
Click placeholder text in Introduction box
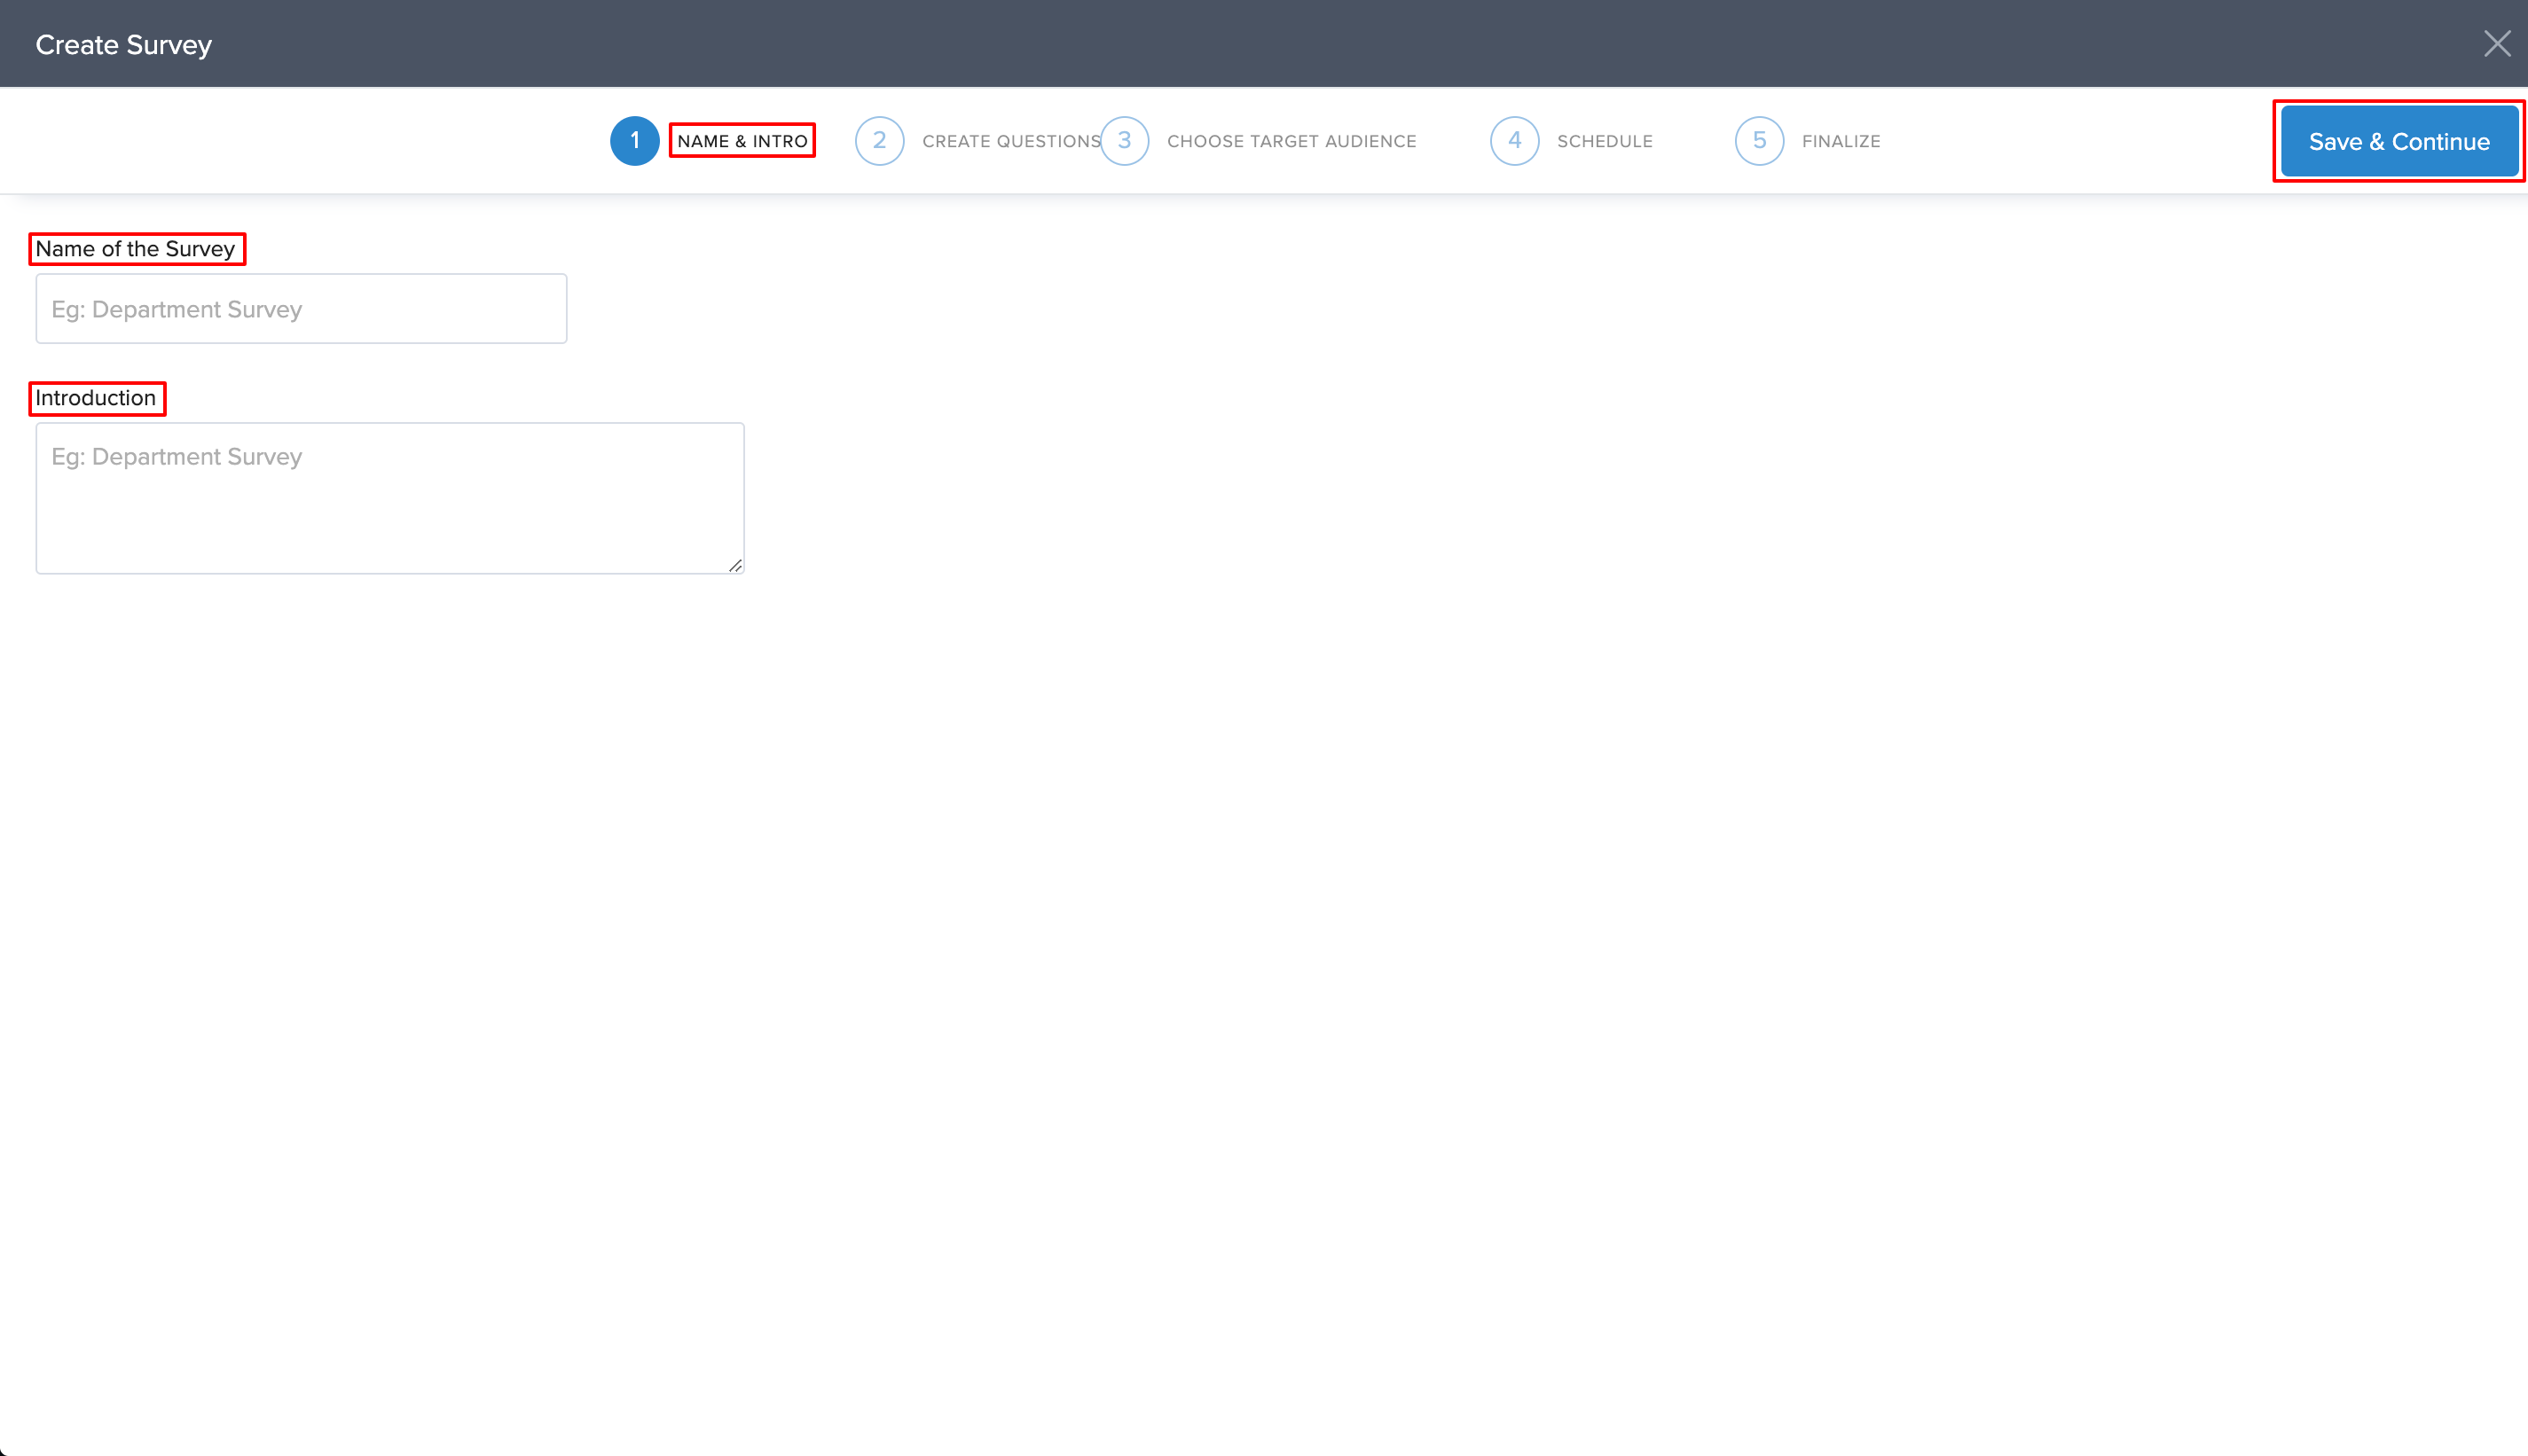pos(177,457)
